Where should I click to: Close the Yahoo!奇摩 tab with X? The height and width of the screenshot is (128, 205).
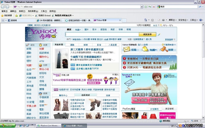pos(120,20)
